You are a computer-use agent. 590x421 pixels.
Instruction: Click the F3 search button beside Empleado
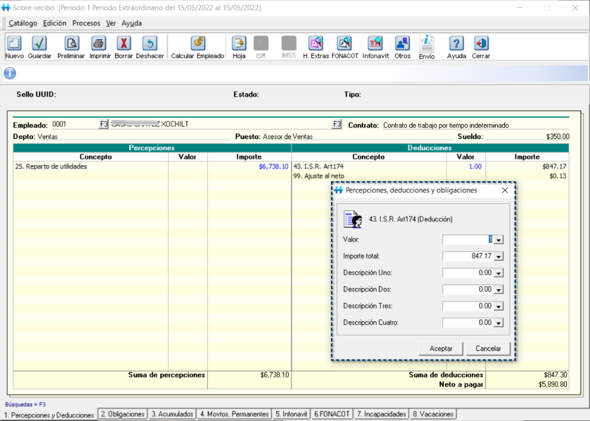pos(102,124)
